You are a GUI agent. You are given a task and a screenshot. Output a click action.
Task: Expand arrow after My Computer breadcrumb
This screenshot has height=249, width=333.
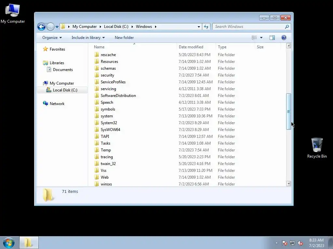(x=100, y=27)
